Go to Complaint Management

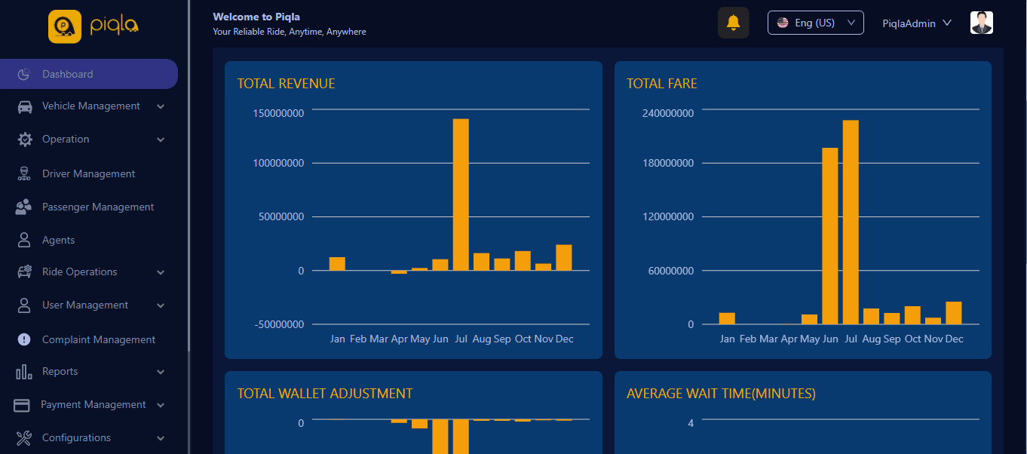point(89,339)
